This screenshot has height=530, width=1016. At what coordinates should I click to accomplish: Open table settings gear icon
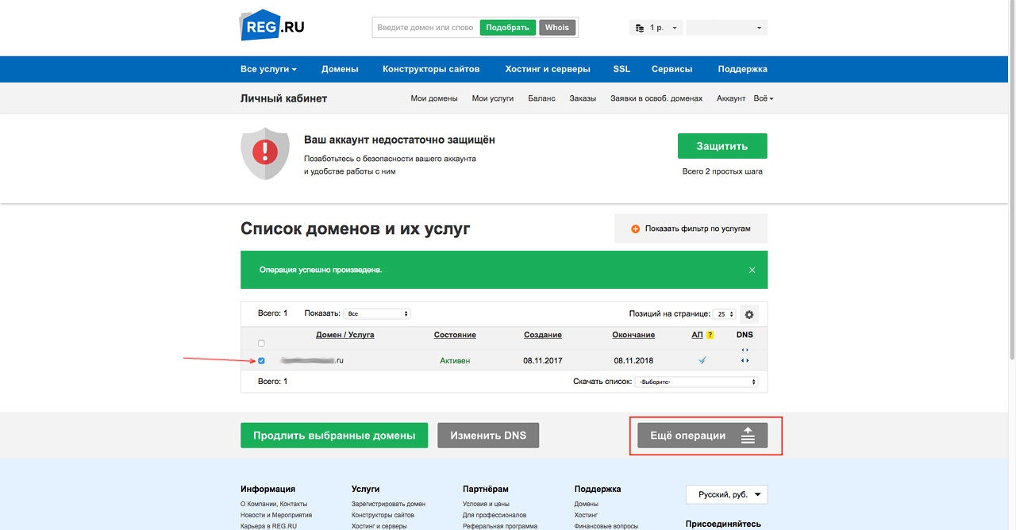(x=749, y=314)
